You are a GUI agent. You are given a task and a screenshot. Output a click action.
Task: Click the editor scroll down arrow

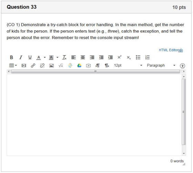pos(184,153)
